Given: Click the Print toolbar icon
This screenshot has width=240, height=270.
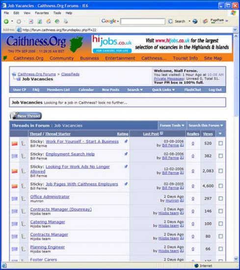Looking at the screenshot, I should point(66,21).
